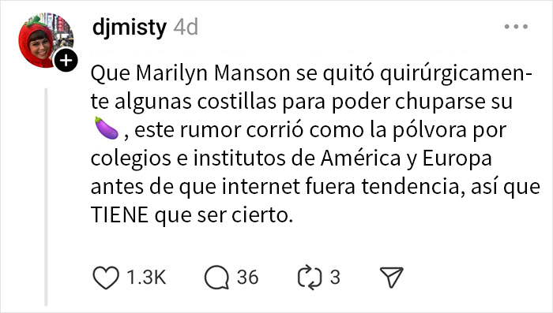Share the post with the paper plane icon
This screenshot has width=553, height=313.
(x=391, y=277)
